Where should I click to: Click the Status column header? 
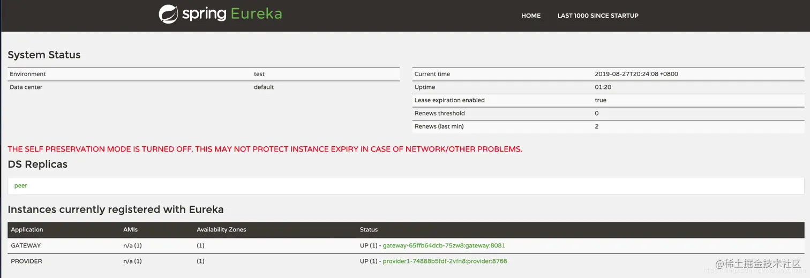tap(369, 229)
